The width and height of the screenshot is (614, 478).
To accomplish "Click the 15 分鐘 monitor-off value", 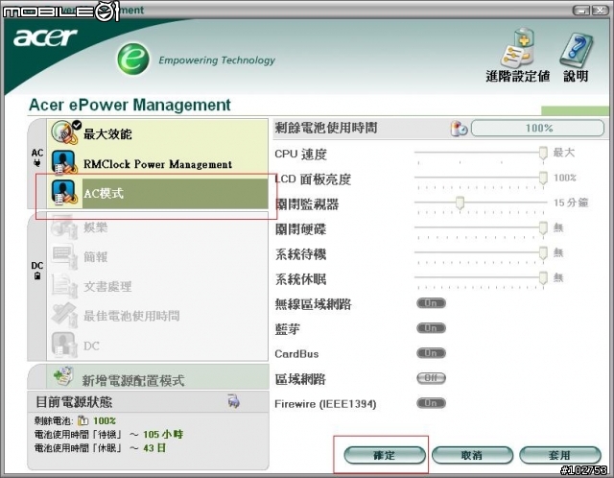I will click(x=571, y=203).
